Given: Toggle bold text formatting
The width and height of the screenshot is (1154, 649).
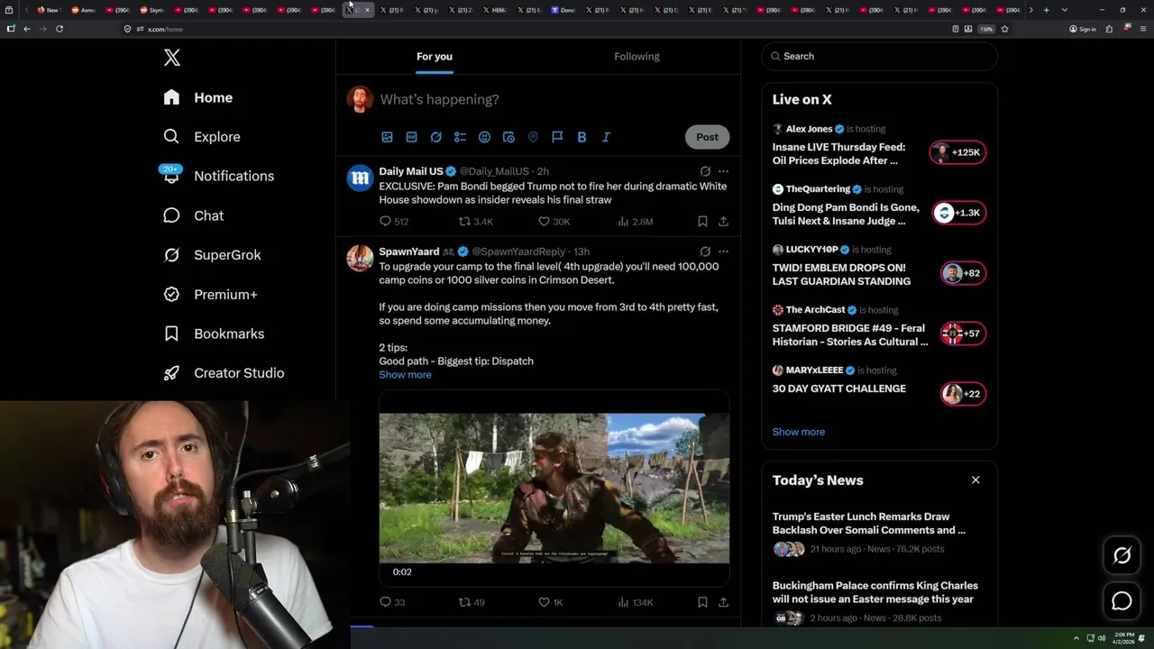Looking at the screenshot, I should tap(582, 137).
